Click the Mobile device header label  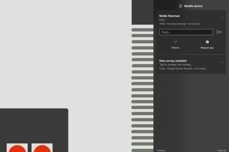click(x=193, y=6)
